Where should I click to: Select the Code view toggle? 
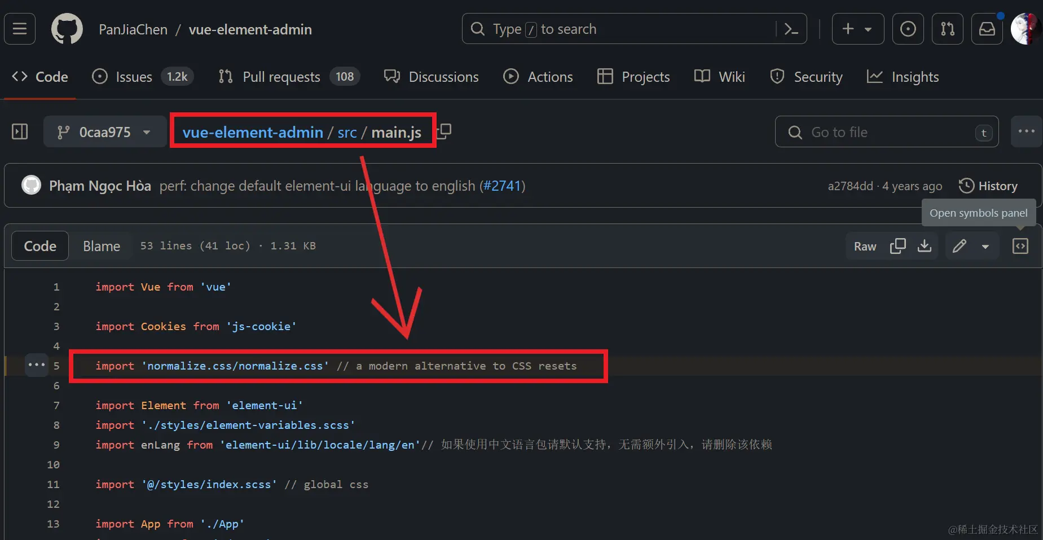(40, 246)
